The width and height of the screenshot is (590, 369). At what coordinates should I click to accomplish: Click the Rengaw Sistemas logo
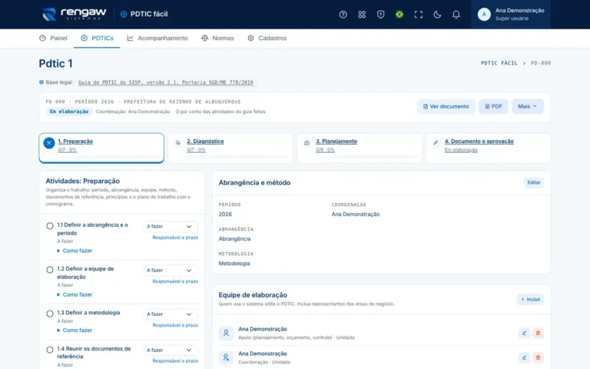(74, 15)
